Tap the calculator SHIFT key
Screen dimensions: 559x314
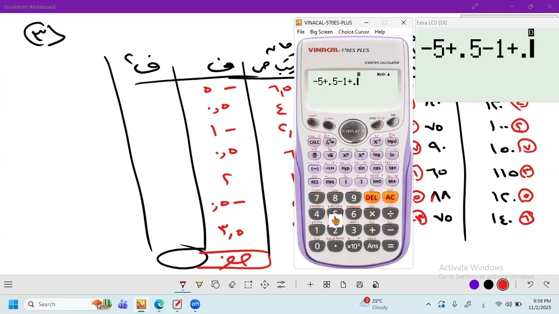[313, 123]
